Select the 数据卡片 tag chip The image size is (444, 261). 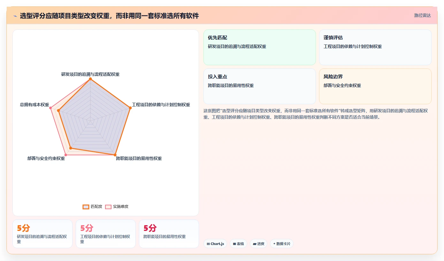[x=281, y=244]
